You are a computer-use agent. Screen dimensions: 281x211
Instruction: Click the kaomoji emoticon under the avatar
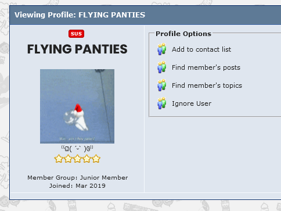pyautogui.click(x=77, y=149)
